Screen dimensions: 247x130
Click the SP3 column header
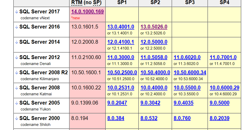pos(190,2)
